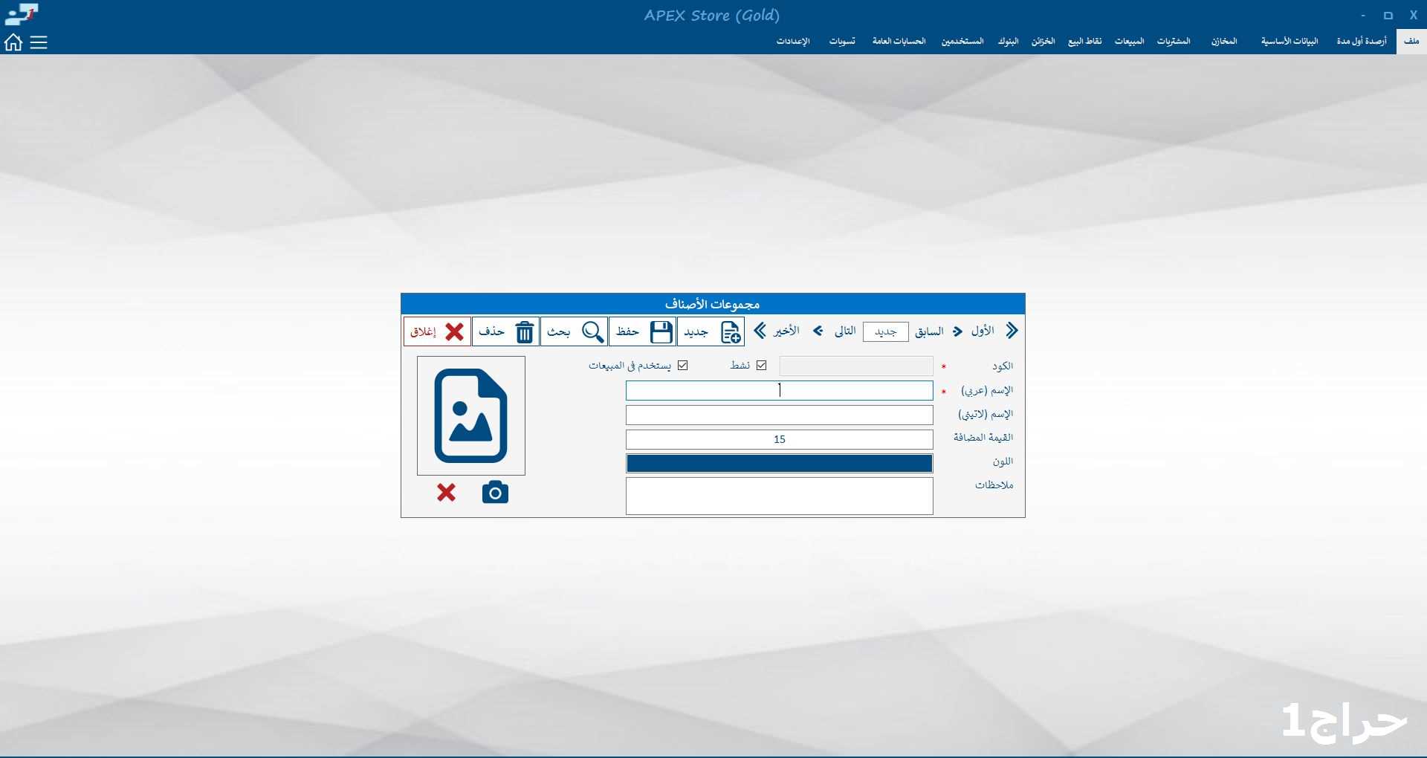Click the search (بحث) magnifier icon

coord(592,331)
